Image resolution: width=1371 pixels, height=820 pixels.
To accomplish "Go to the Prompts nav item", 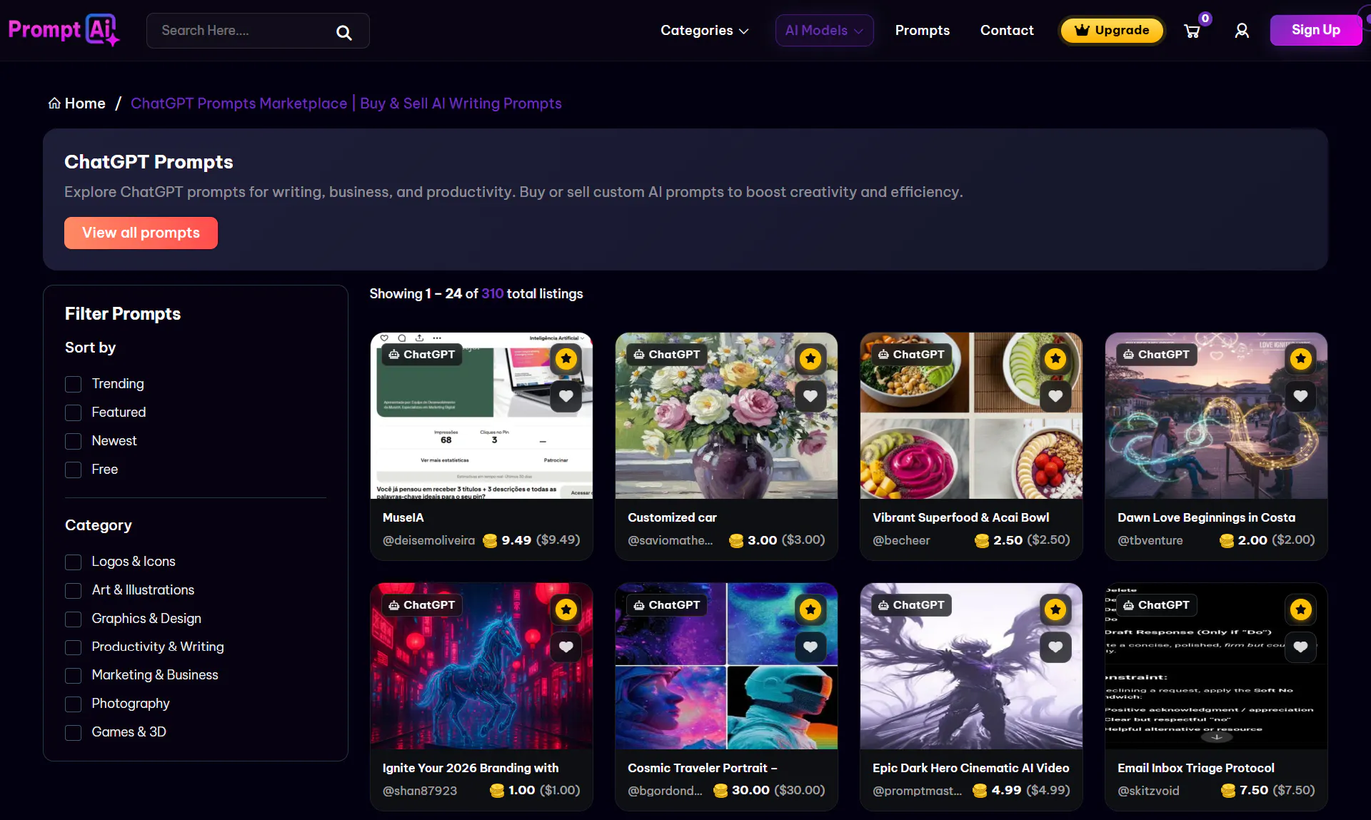I will pyautogui.click(x=922, y=31).
